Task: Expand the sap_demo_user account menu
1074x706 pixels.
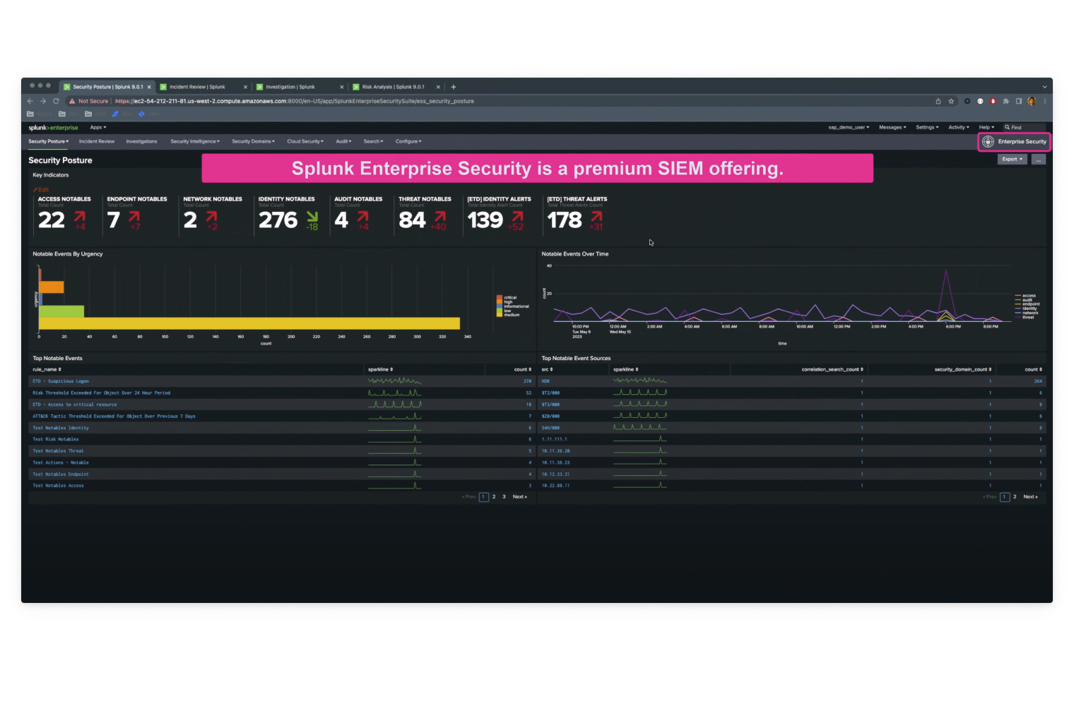Action: pos(849,128)
